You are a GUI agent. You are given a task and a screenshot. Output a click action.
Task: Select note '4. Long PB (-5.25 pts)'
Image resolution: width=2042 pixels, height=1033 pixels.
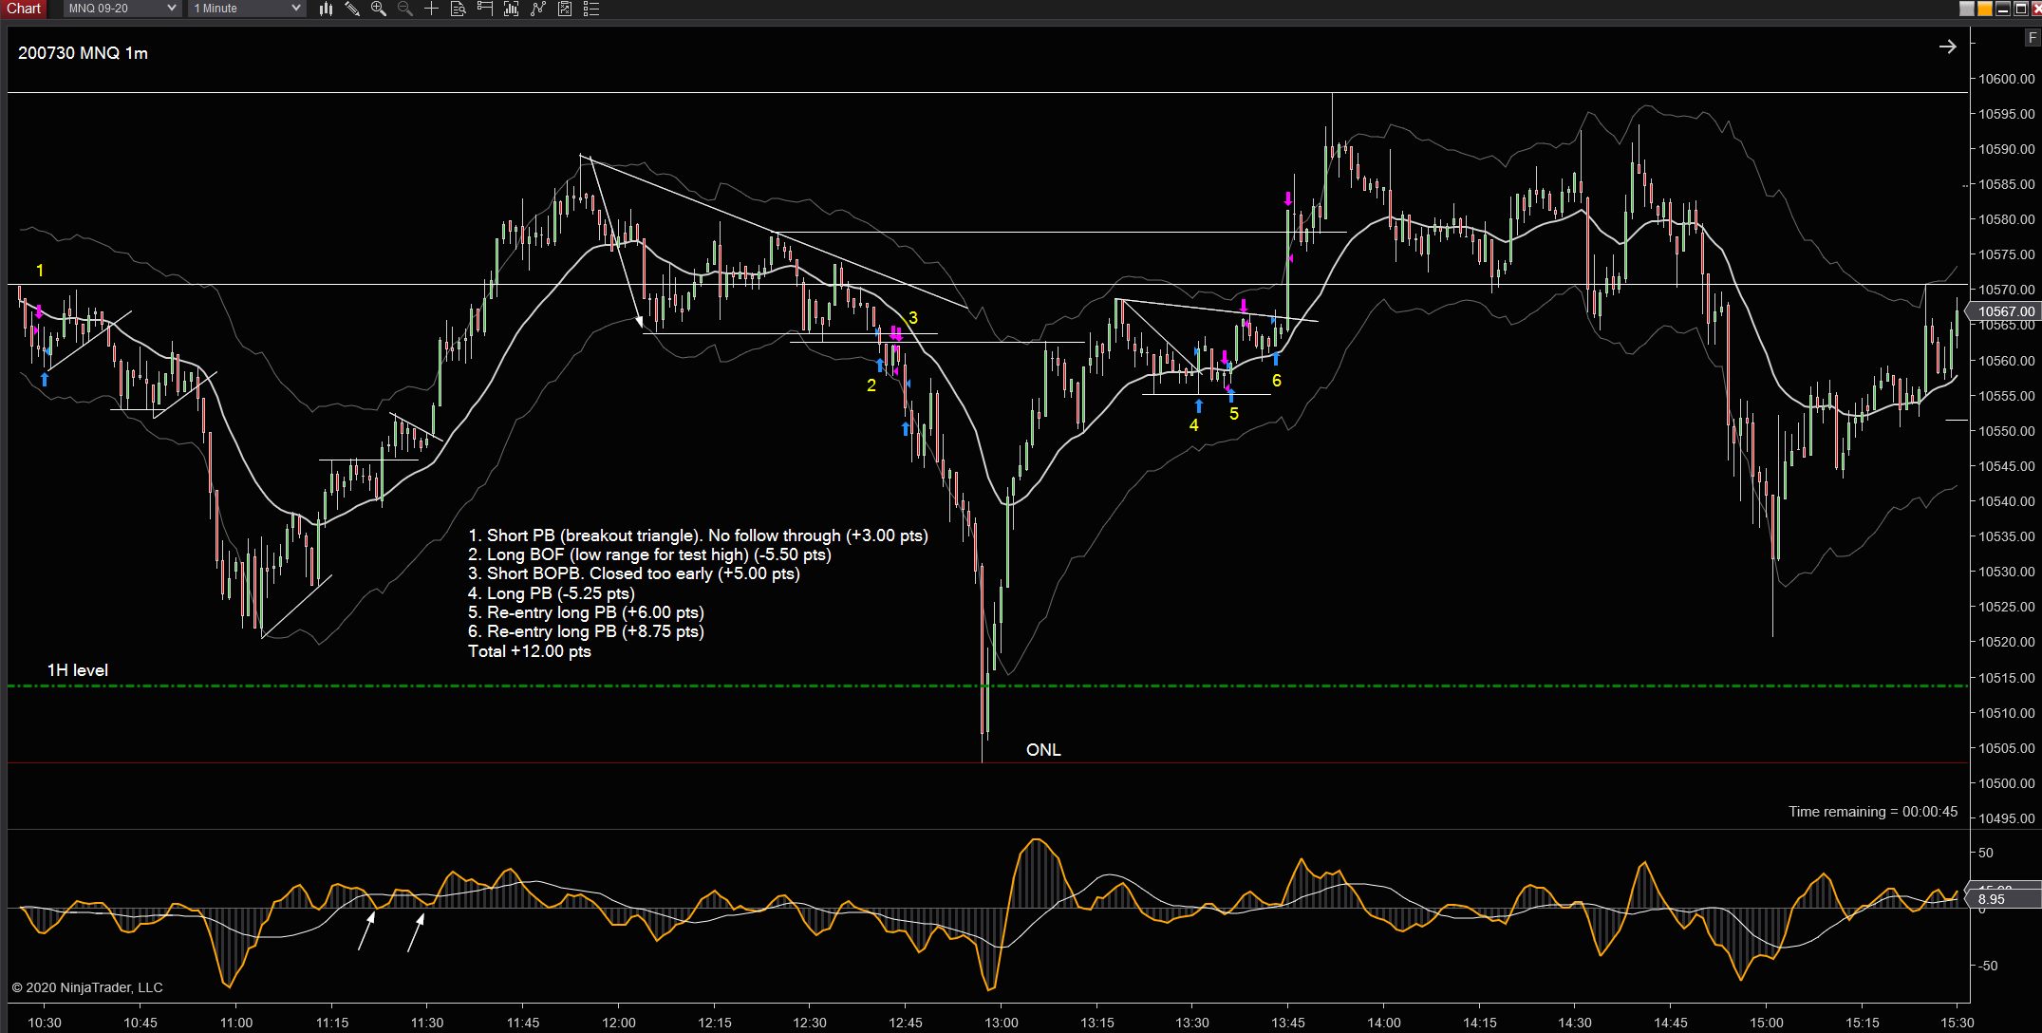[x=552, y=593]
